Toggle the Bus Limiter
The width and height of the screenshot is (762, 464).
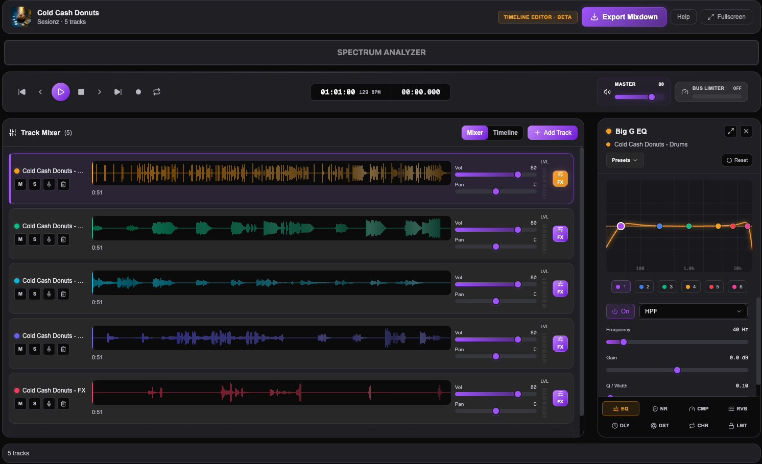click(711, 92)
